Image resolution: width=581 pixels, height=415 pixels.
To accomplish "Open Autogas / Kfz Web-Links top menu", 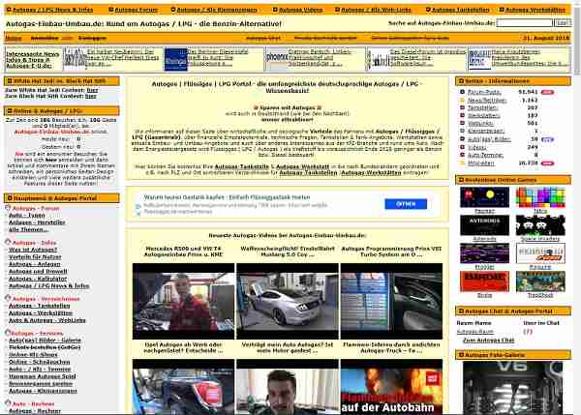I will click(x=376, y=10).
